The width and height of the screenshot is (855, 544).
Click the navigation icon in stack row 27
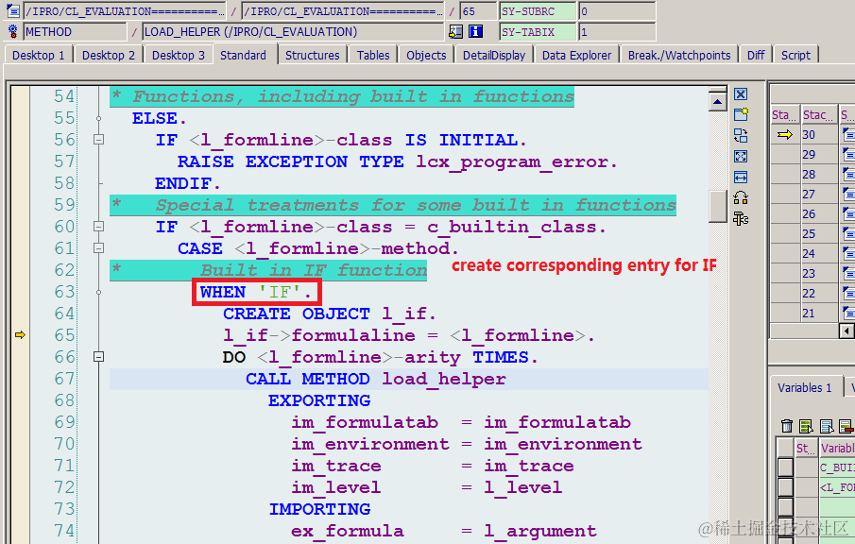(x=848, y=194)
